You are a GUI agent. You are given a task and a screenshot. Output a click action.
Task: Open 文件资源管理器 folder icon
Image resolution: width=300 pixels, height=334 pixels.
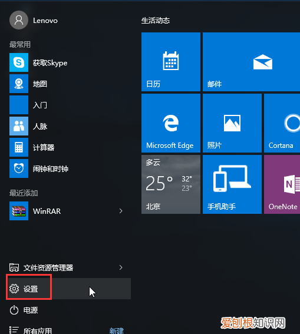click(x=14, y=267)
